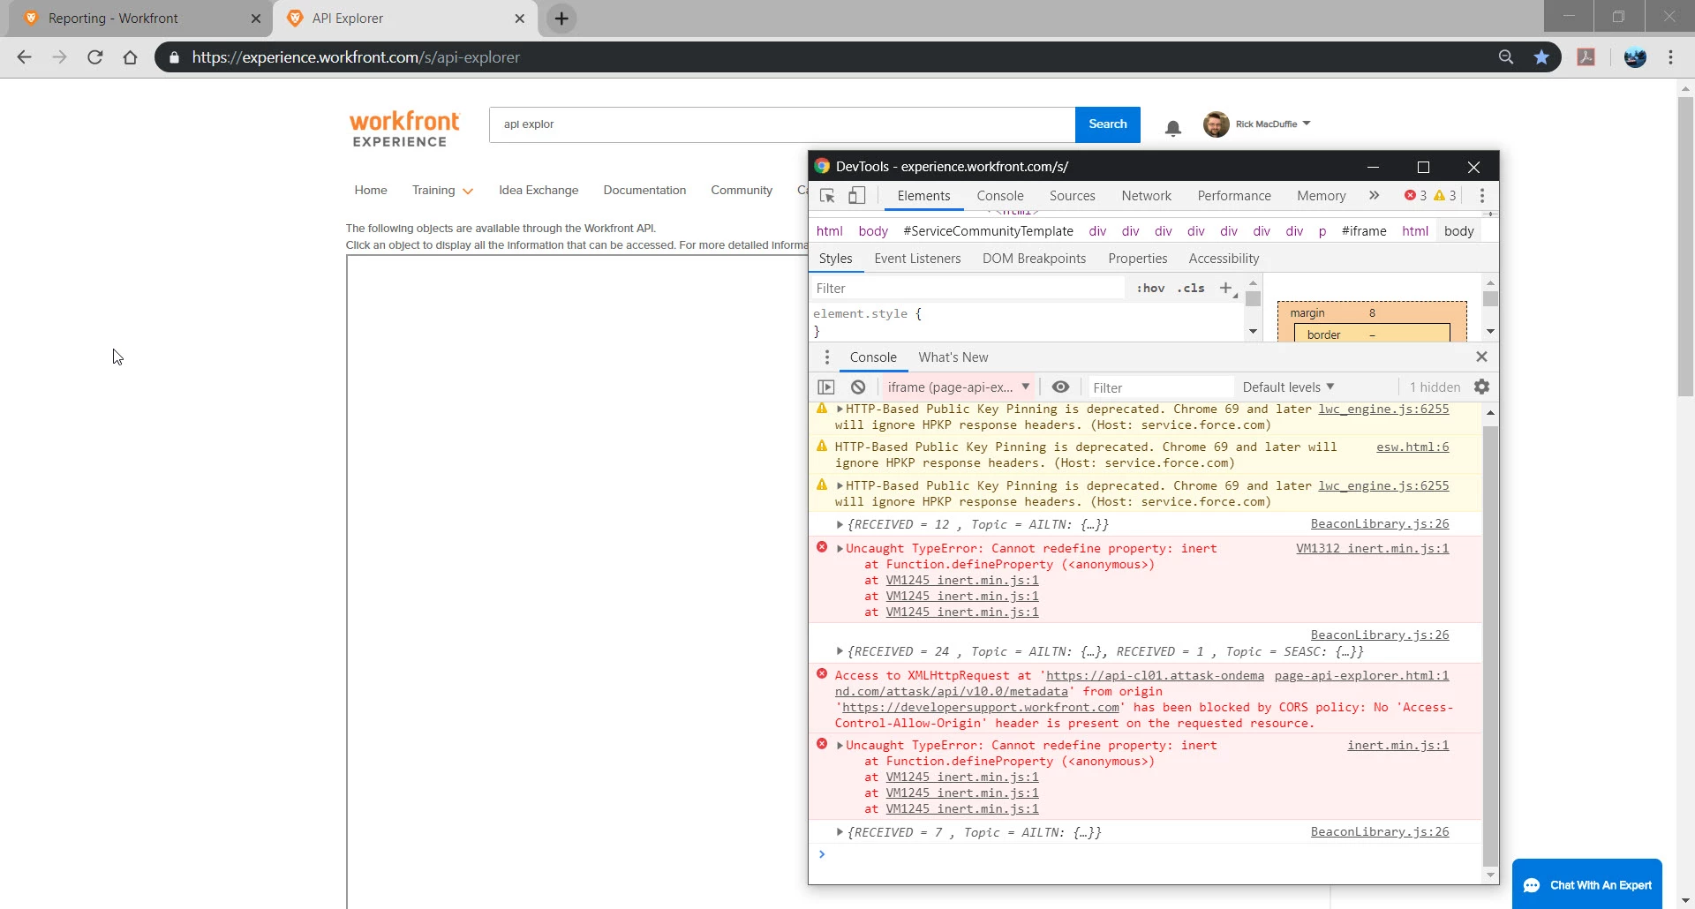Screen dimensions: 1695x909
Task: Toggle the :hov element state button
Action: [x=1150, y=289]
